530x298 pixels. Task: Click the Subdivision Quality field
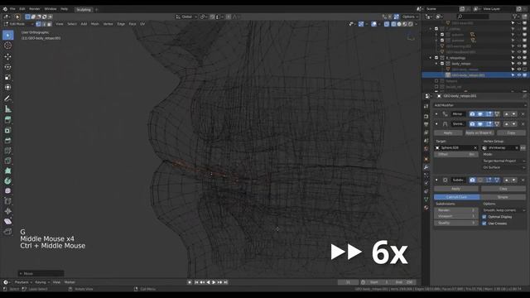[456, 223]
